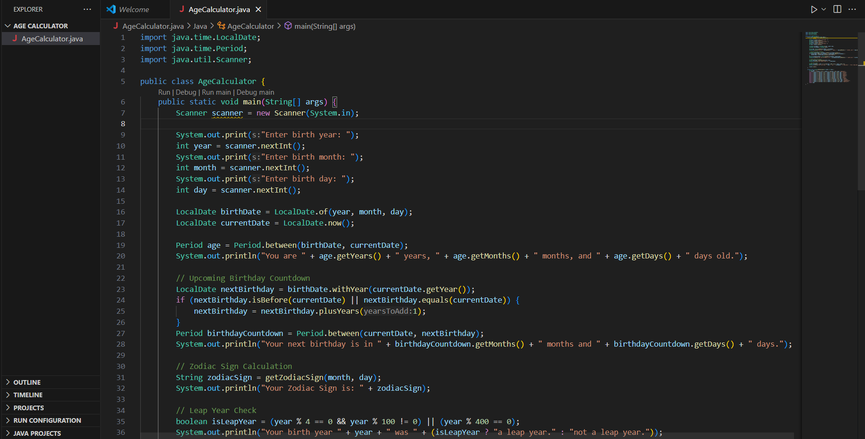This screenshot has width=865, height=439.
Task: Click the AgeCalculator class breadcrumb icon
Action: [221, 26]
